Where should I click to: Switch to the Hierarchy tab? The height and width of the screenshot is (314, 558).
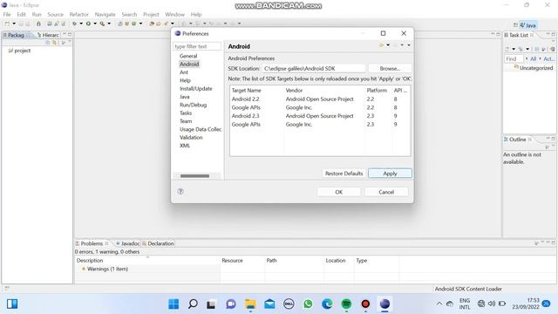tap(48, 35)
